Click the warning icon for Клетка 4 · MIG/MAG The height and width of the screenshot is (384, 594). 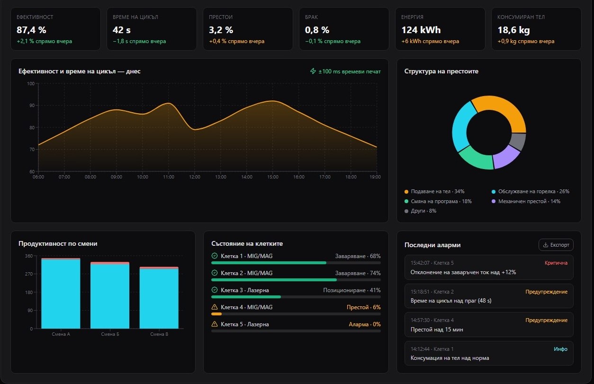click(215, 307)
